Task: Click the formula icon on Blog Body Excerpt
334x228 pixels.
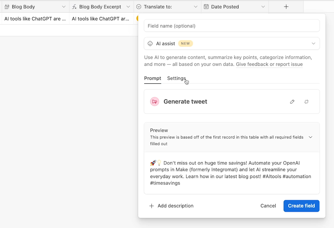Action: click(x=74, y=7)
